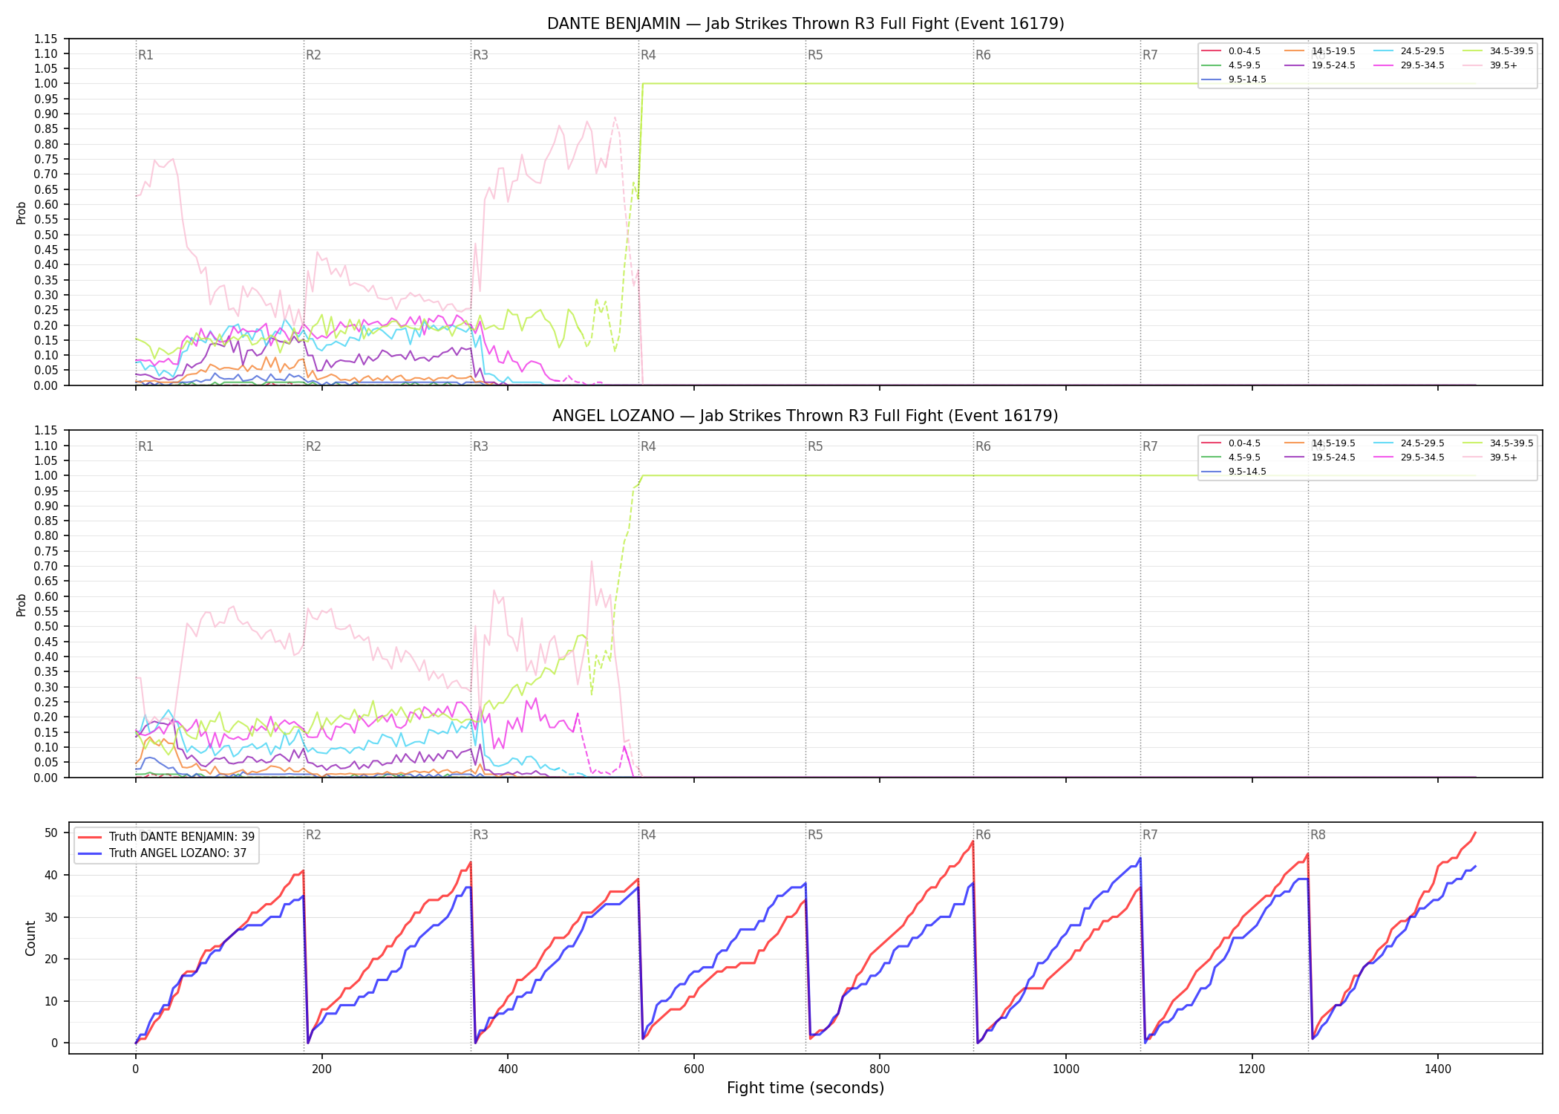Click the R7 round marker in the Dante Benjamin chart

point(1150,55)
